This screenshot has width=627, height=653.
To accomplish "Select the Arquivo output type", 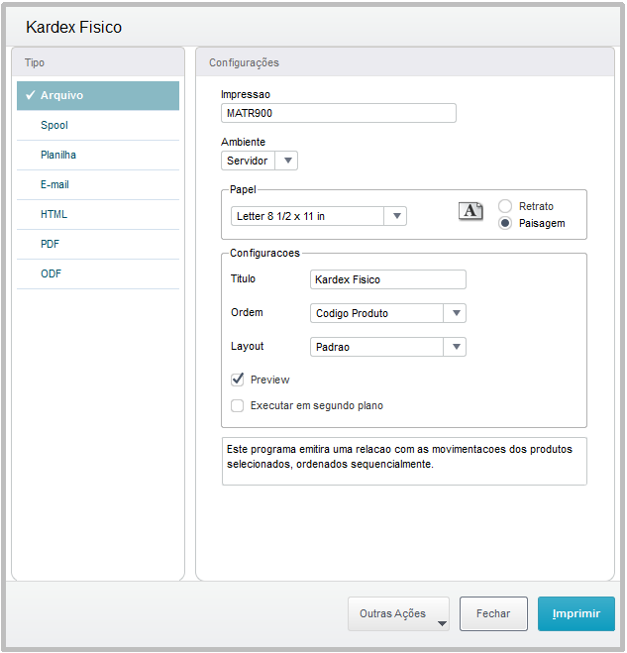I will [98, 95].
